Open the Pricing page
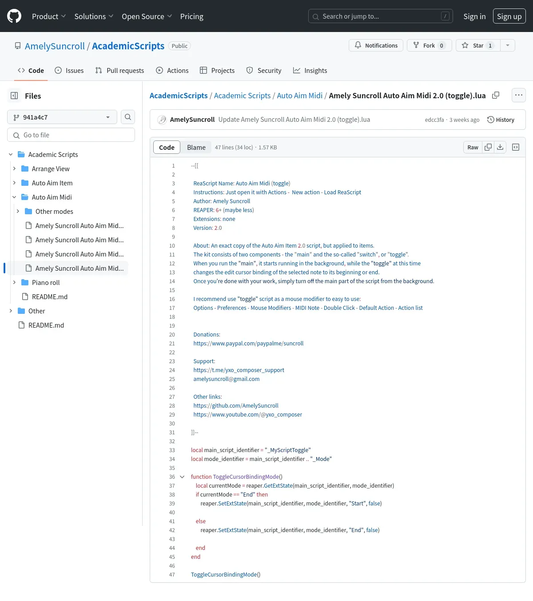 point(191,16)
